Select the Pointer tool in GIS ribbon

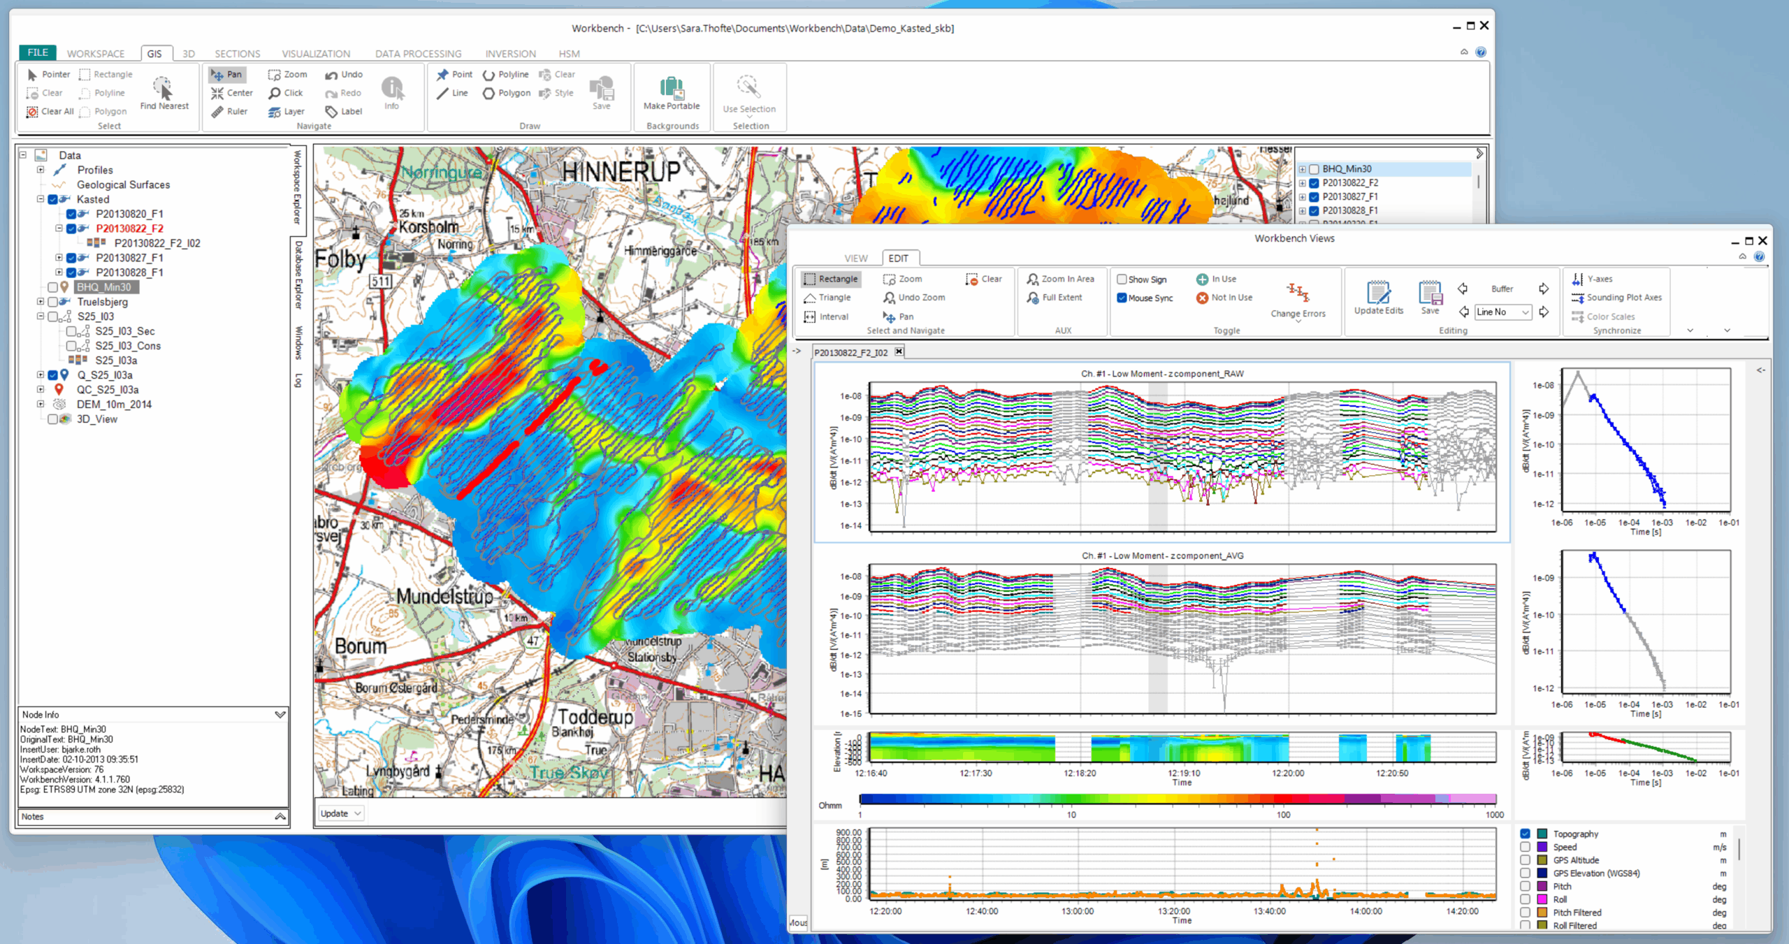point(48,74)
